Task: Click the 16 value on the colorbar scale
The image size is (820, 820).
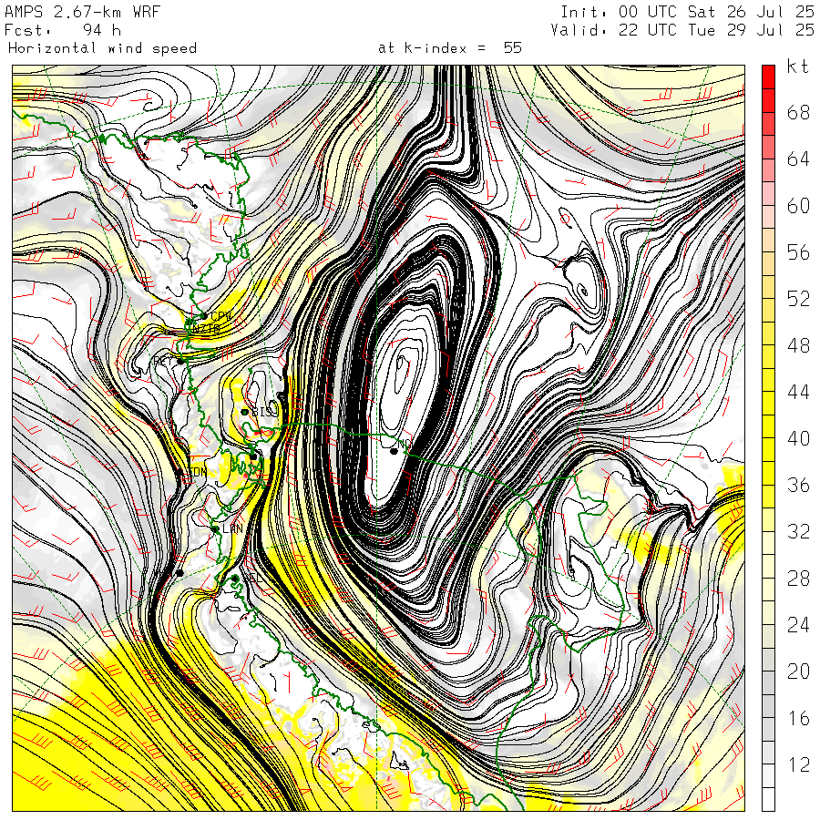Action: 798,718
